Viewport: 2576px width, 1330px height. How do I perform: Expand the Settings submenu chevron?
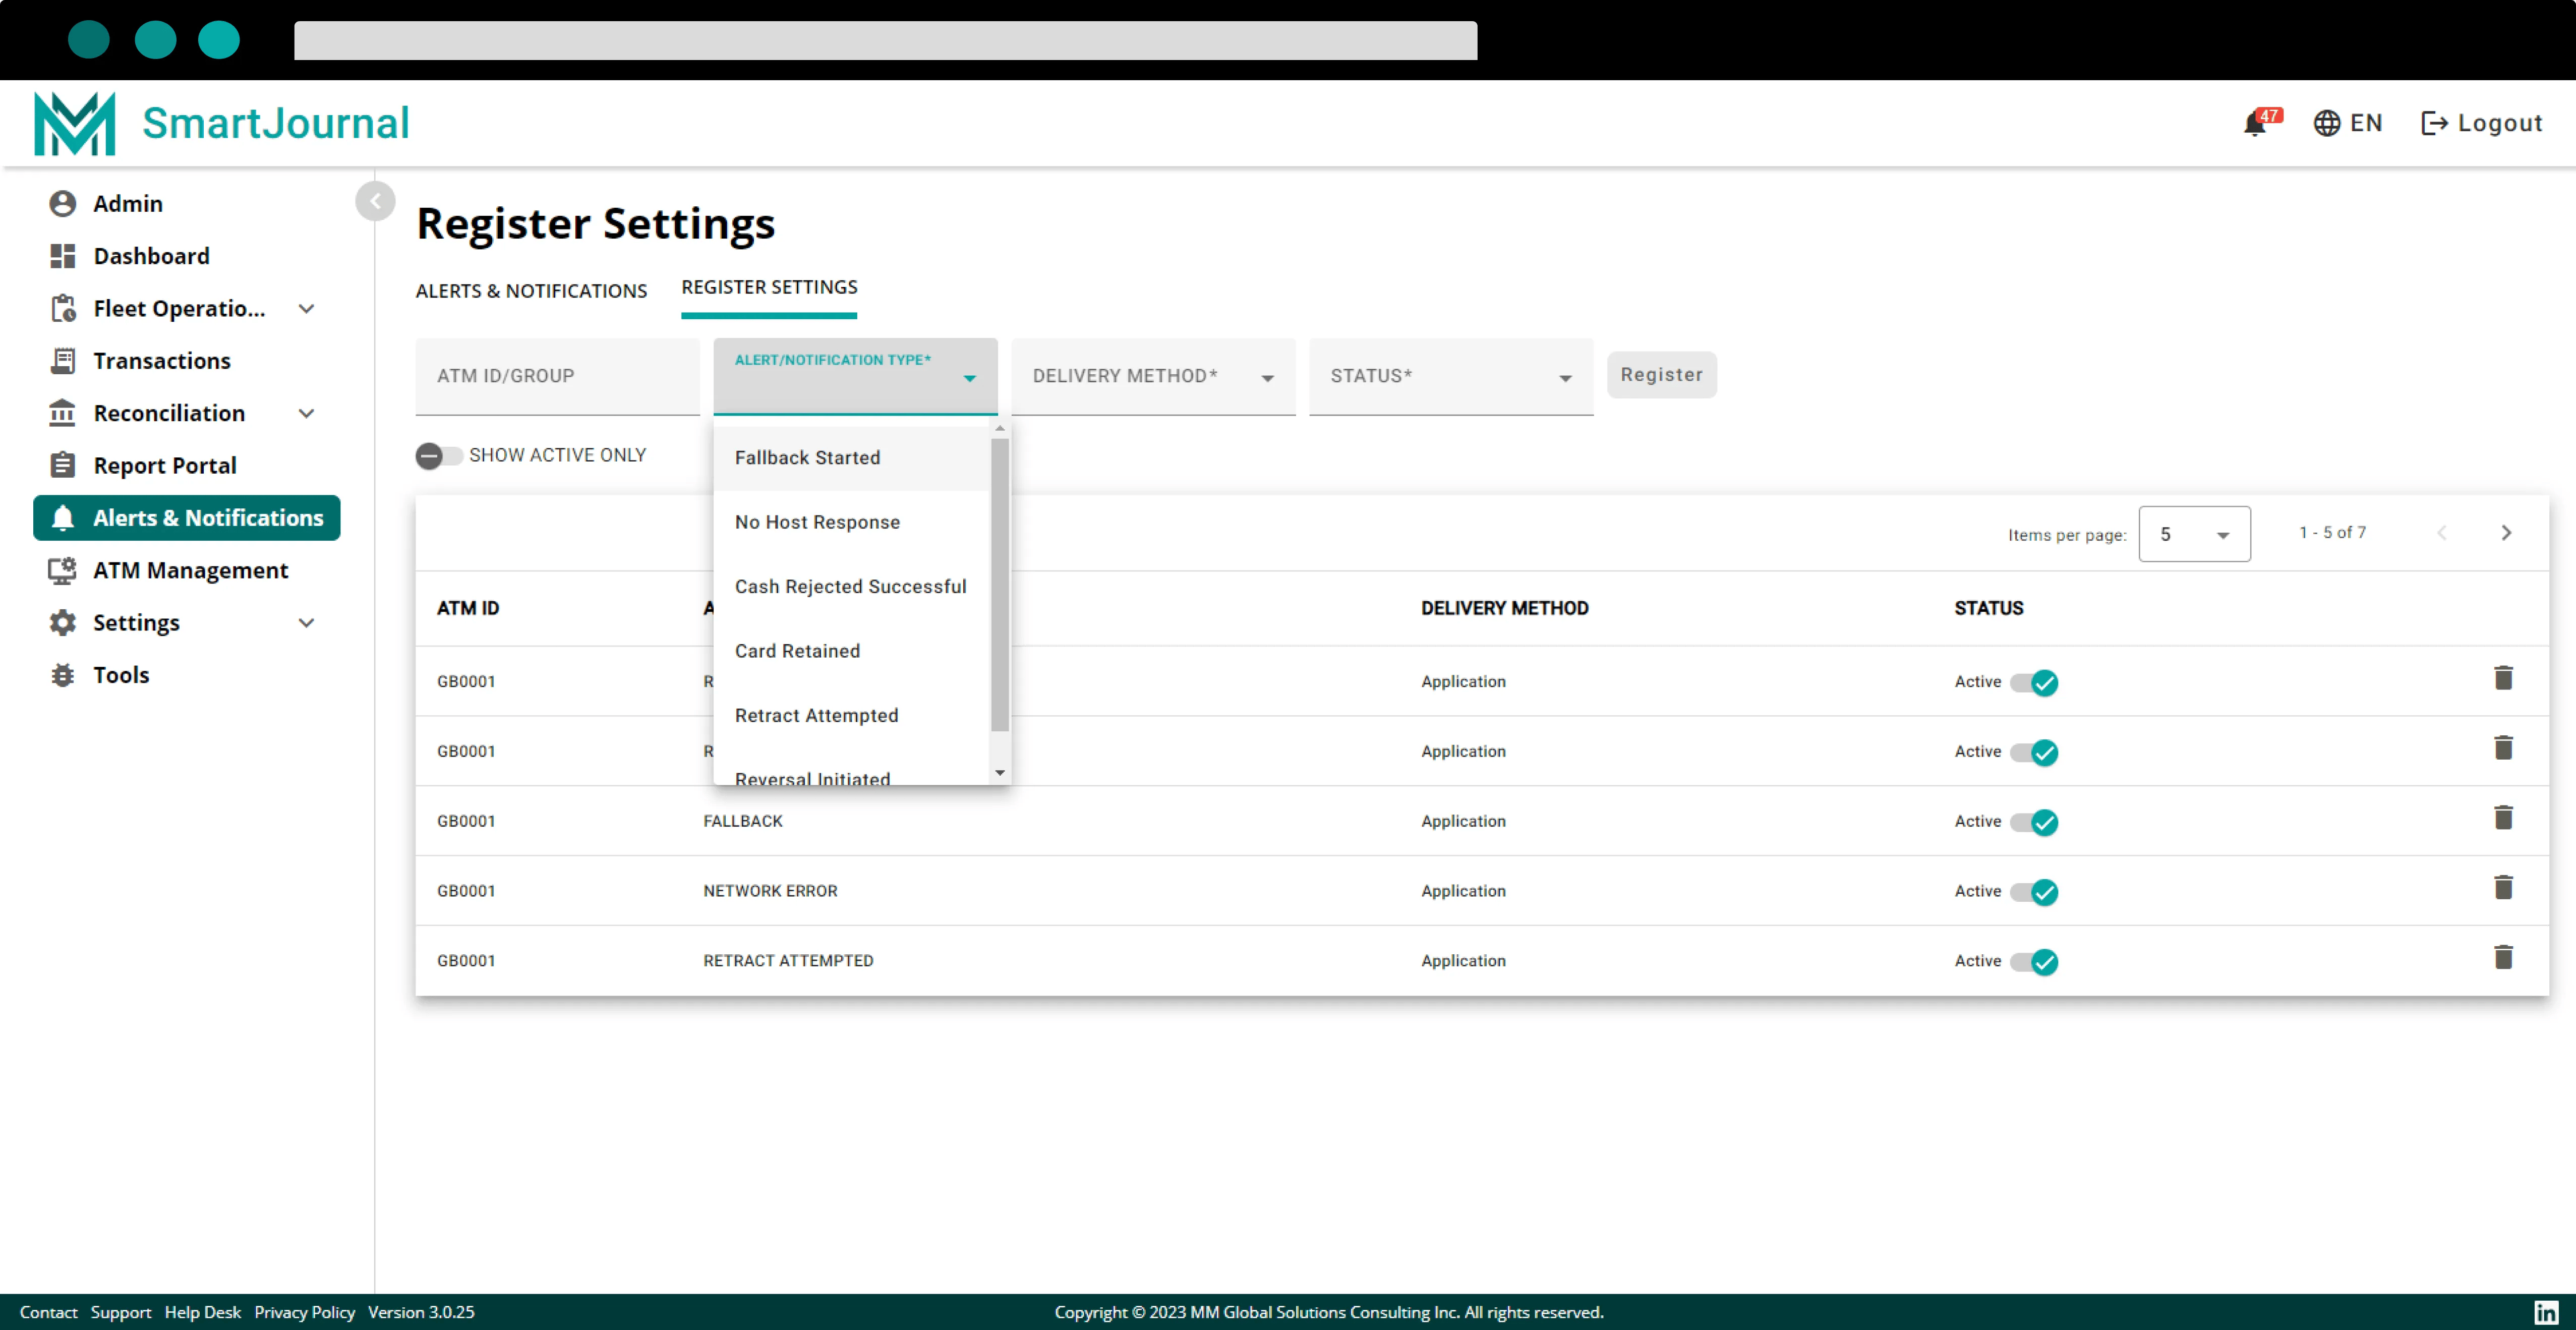pos(307,623)
